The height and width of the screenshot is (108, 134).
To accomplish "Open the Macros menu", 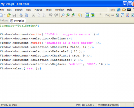I will pyautogui.click(x=38, y=10).
